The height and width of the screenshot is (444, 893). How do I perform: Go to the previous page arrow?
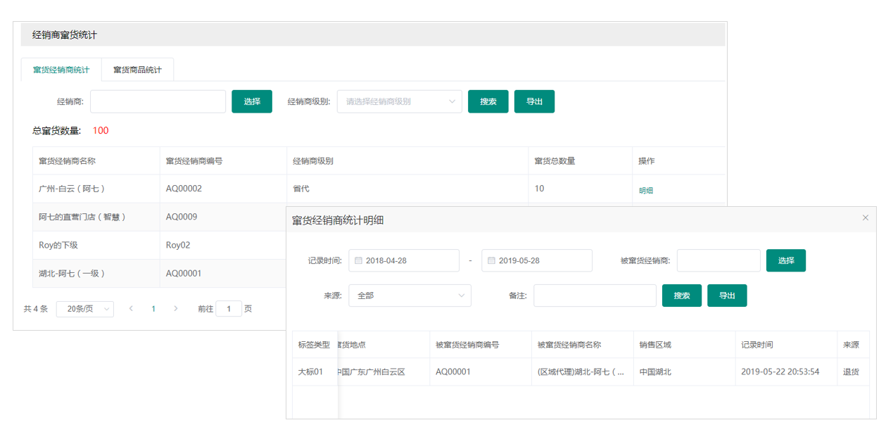[x=131, y=309]
